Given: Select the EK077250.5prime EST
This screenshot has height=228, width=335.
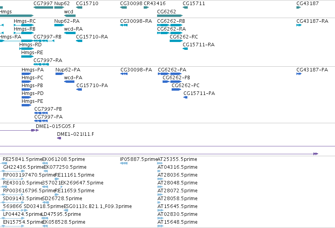Looking at the screenshot, I should 46,171.
